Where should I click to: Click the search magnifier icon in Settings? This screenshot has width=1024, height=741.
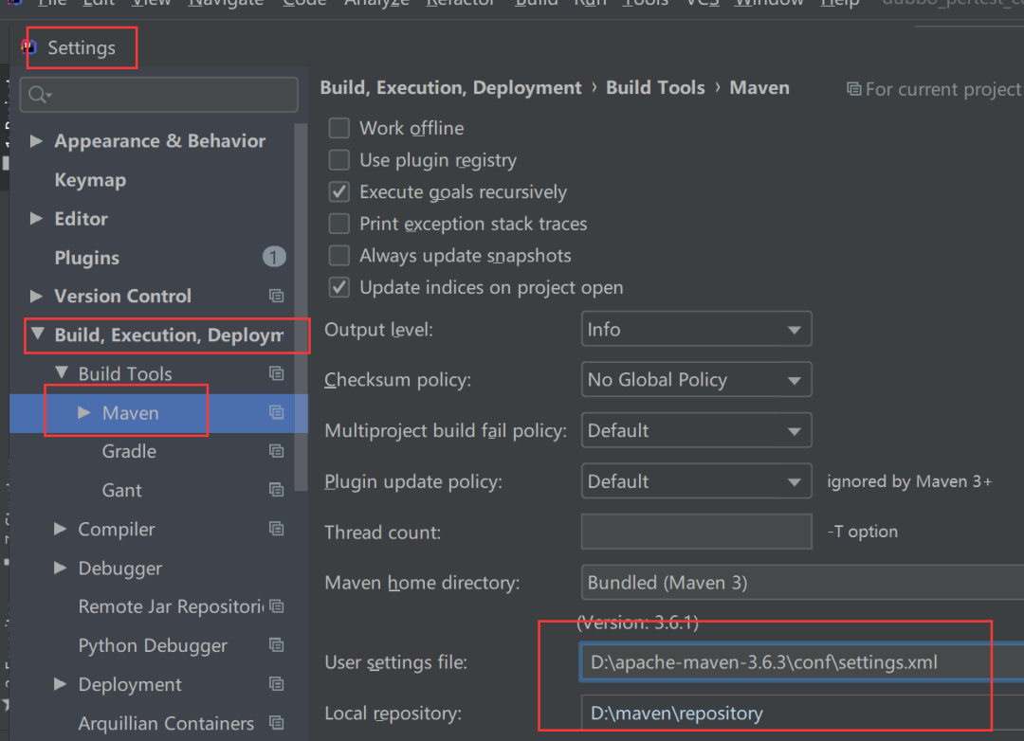[39, 96]
